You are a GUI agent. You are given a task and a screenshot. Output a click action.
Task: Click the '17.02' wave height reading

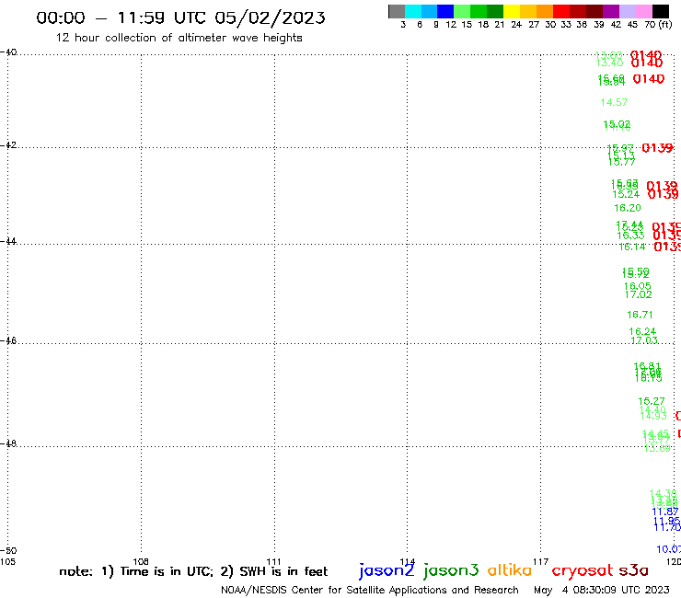click(x=639, y=295)
